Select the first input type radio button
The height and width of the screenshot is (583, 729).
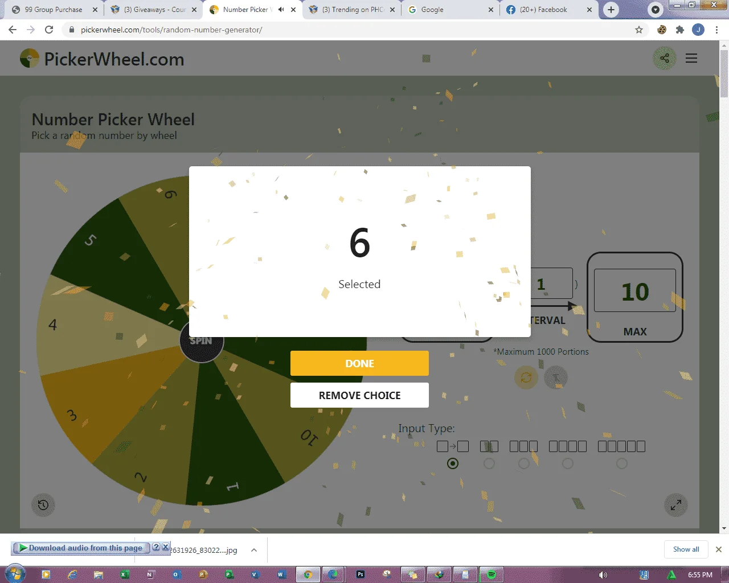[x=453, y=463]
